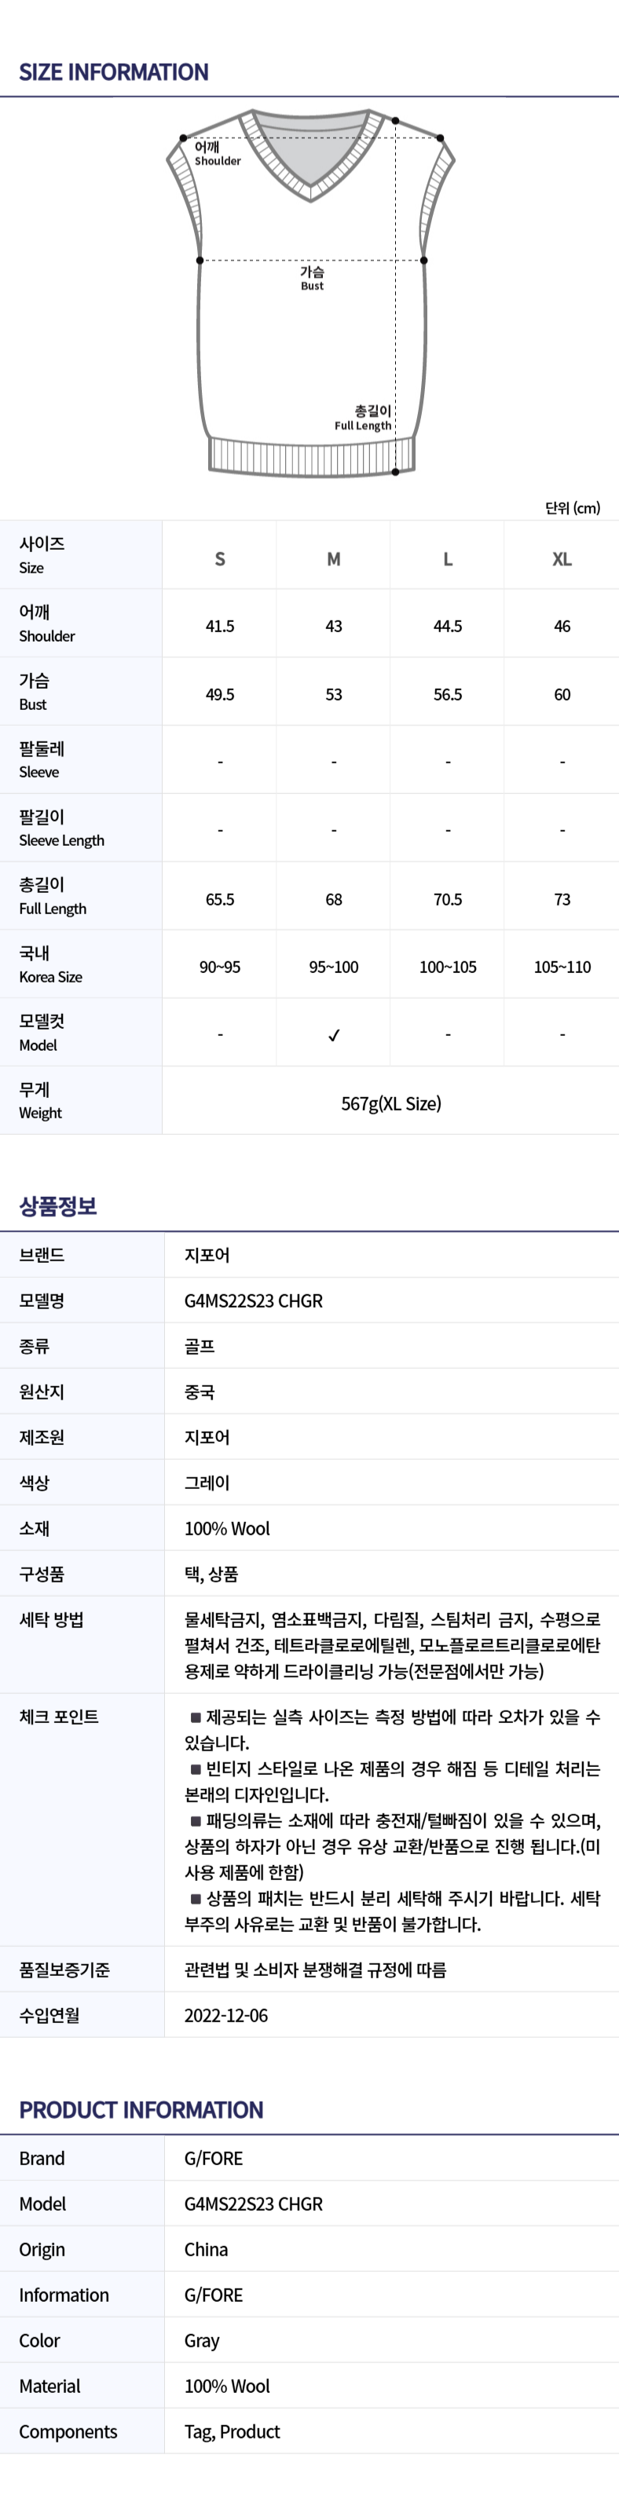
Task: Select the XL size column header
Action: [562, 558]
